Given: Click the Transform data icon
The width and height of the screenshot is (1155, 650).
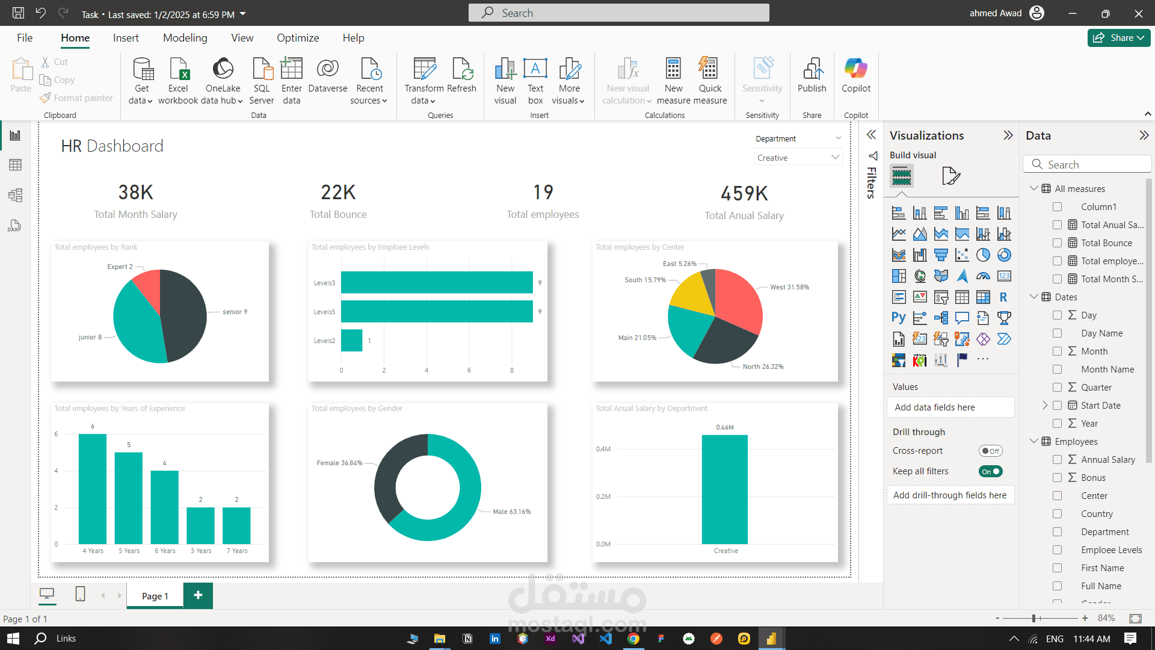Looking at the screenshot, I should 424,70.
